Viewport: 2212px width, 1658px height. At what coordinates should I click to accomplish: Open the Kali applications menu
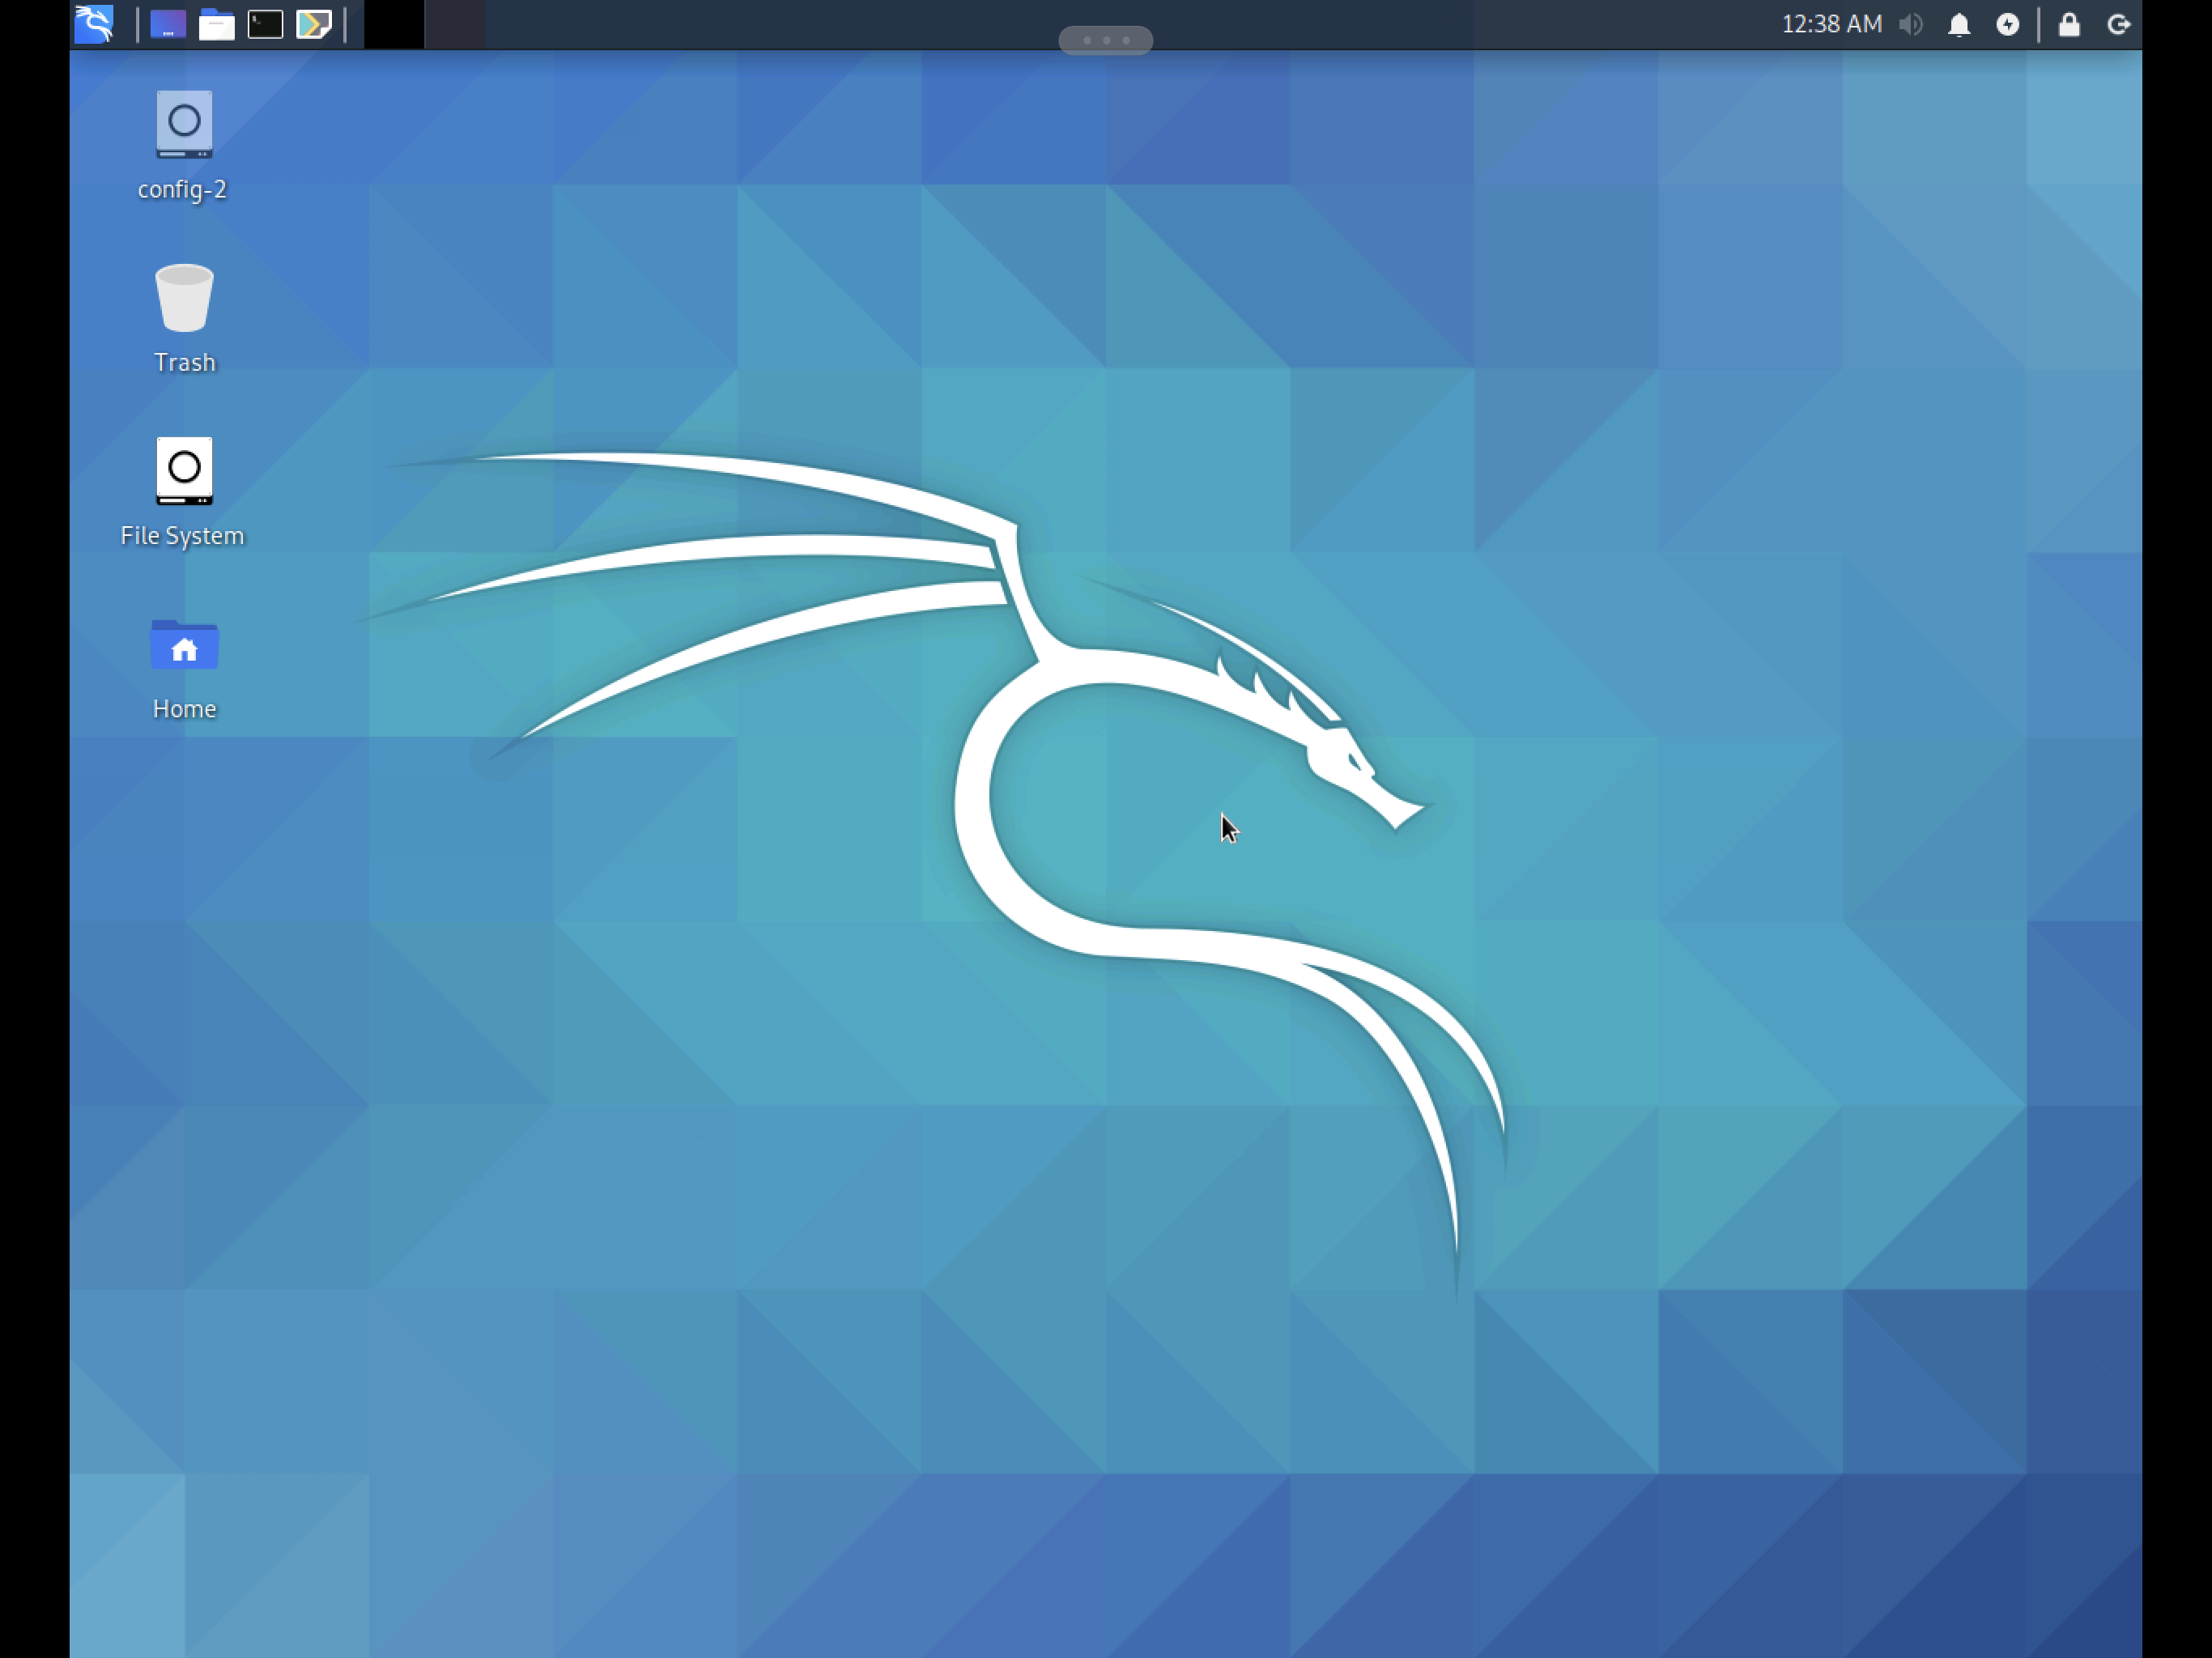click(x=94, y=24)
